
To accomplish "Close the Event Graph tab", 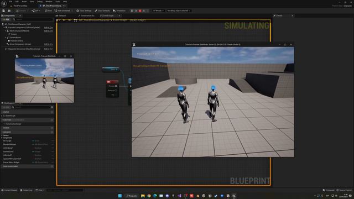I will coord(119,15).
